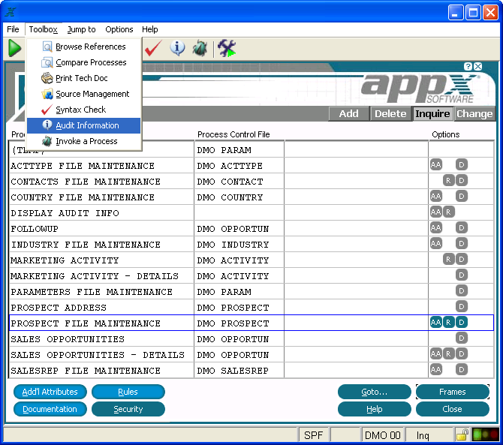
Task: Click the SPF status bar field
Action: pos(313,435)
